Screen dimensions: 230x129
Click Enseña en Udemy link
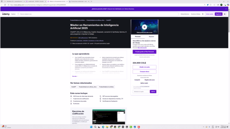195,14
